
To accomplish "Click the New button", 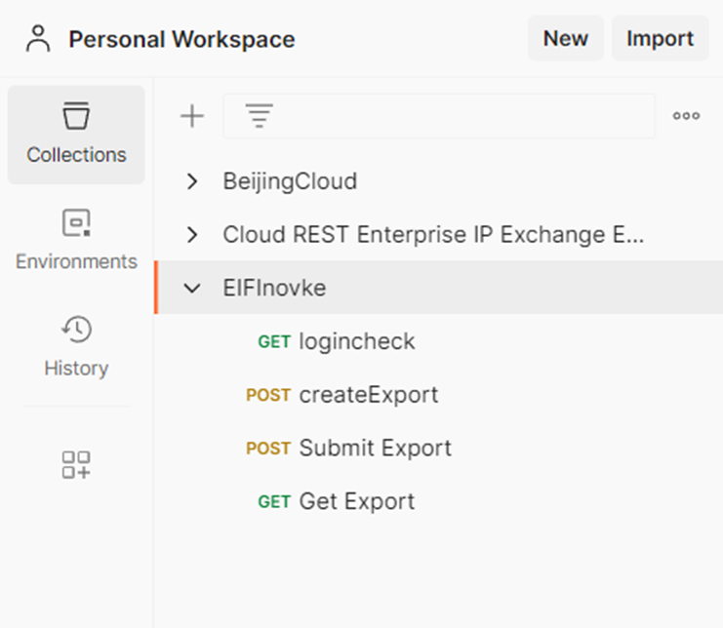I will (x=566, y=38).
